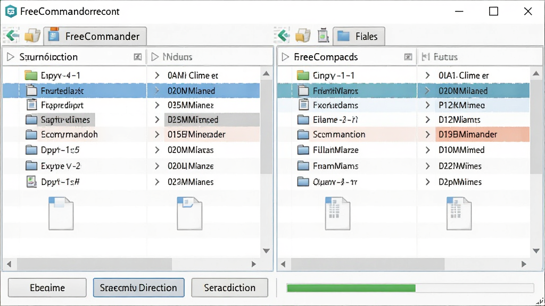Select 023MMianes entry
Viewport: 545px width, 306px height.
(x=191, y=182)
